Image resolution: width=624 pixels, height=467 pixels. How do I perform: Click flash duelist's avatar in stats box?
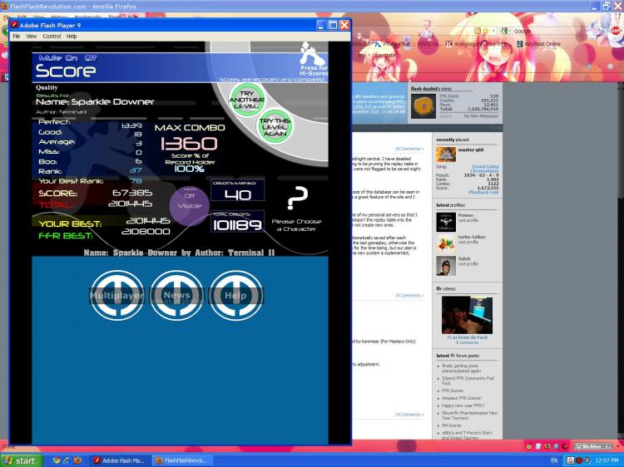(423, 106)
